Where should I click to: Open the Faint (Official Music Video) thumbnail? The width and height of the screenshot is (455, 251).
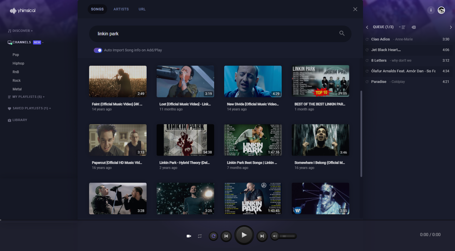click(x=118, y=81)
